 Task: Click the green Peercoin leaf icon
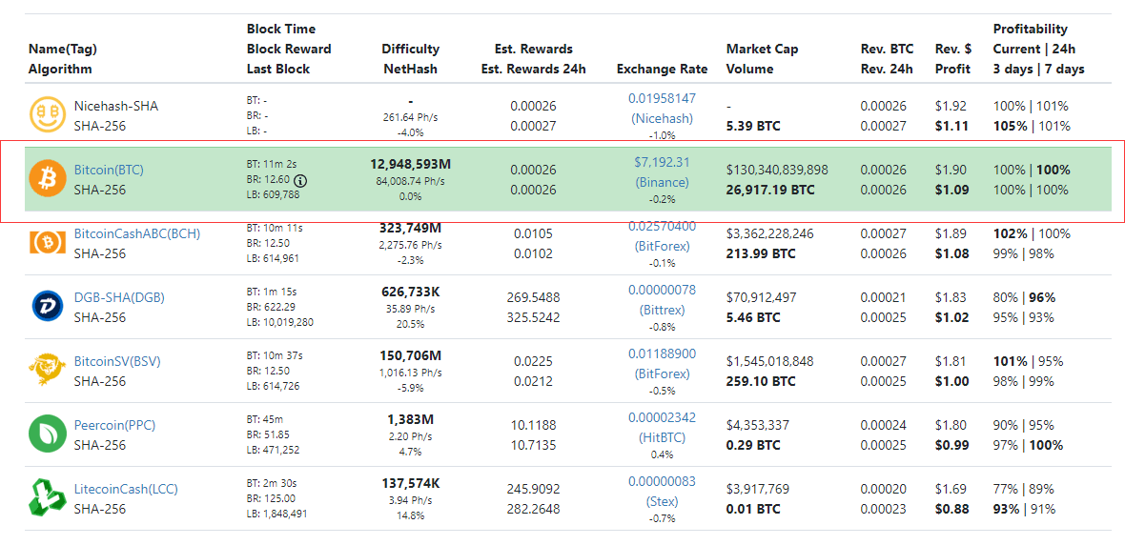tap(47, 434)
